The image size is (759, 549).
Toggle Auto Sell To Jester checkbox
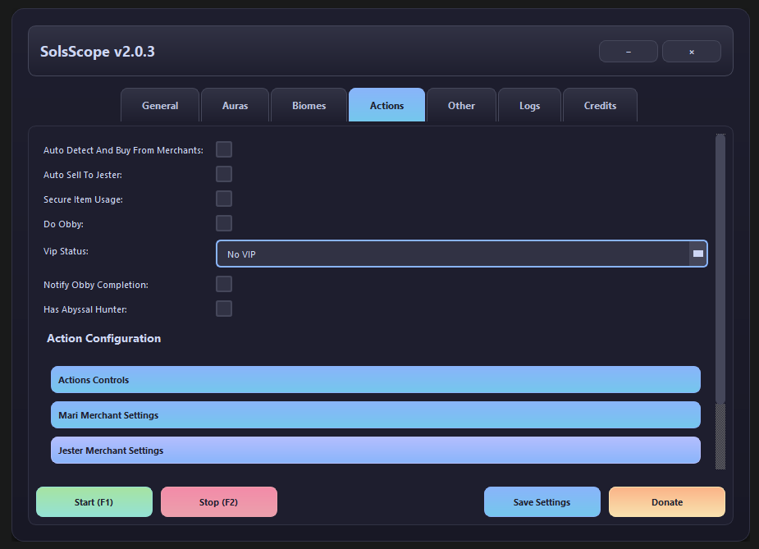(x=224, y=174)
